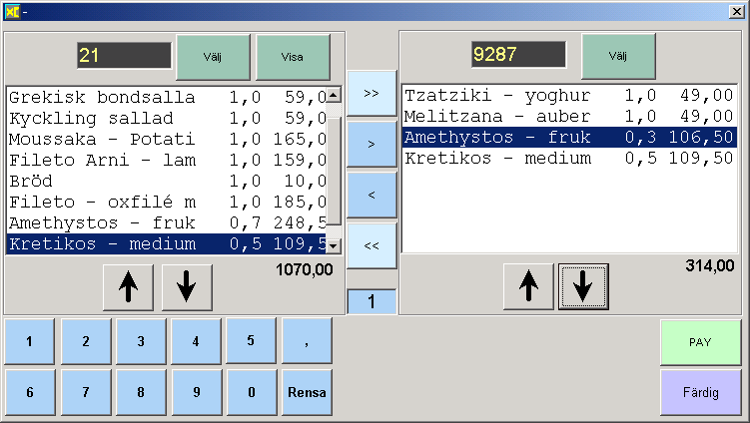750x423 pixels.
Task: Click the Färdig button
Action: [700, 393]
